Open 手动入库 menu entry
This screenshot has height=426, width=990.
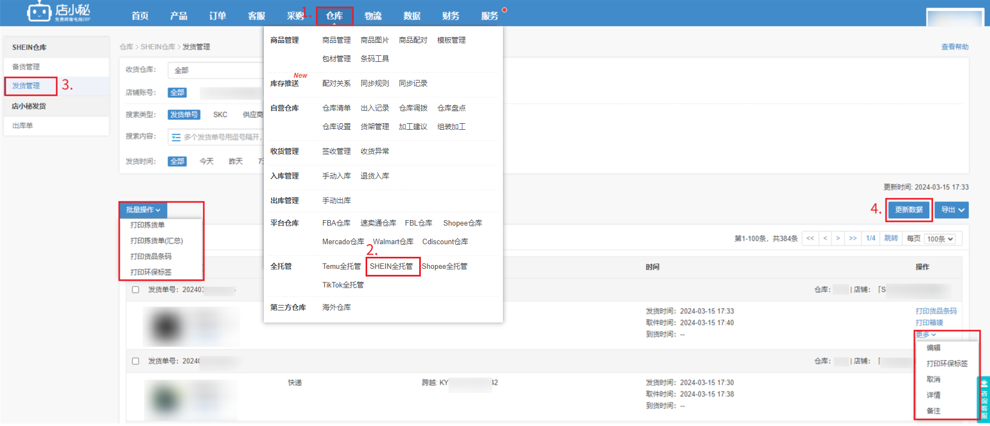coord(337,176)
